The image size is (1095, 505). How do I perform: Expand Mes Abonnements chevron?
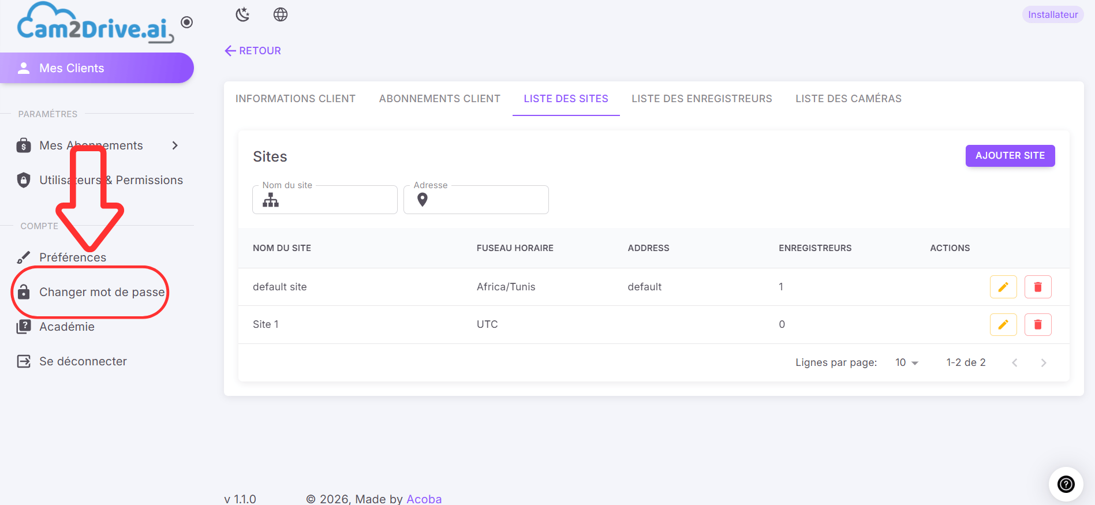pos(175,145)
